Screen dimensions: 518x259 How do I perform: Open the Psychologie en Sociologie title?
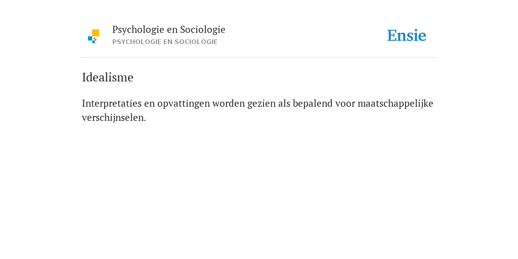[x=168, y=30]
